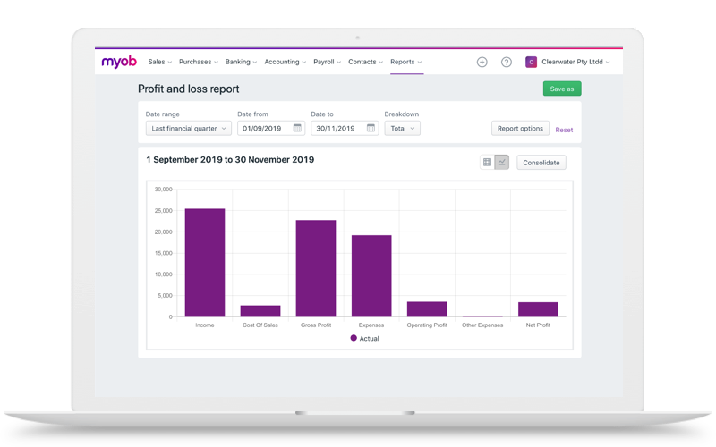
Task: Open the Purchases menu
Action: [x=198, y=62]
